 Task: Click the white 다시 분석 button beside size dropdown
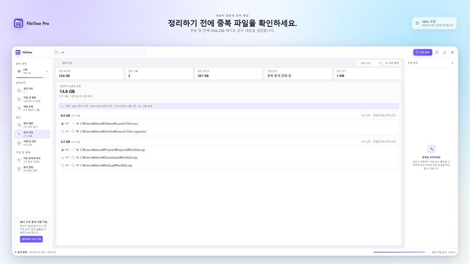(392, 63)
